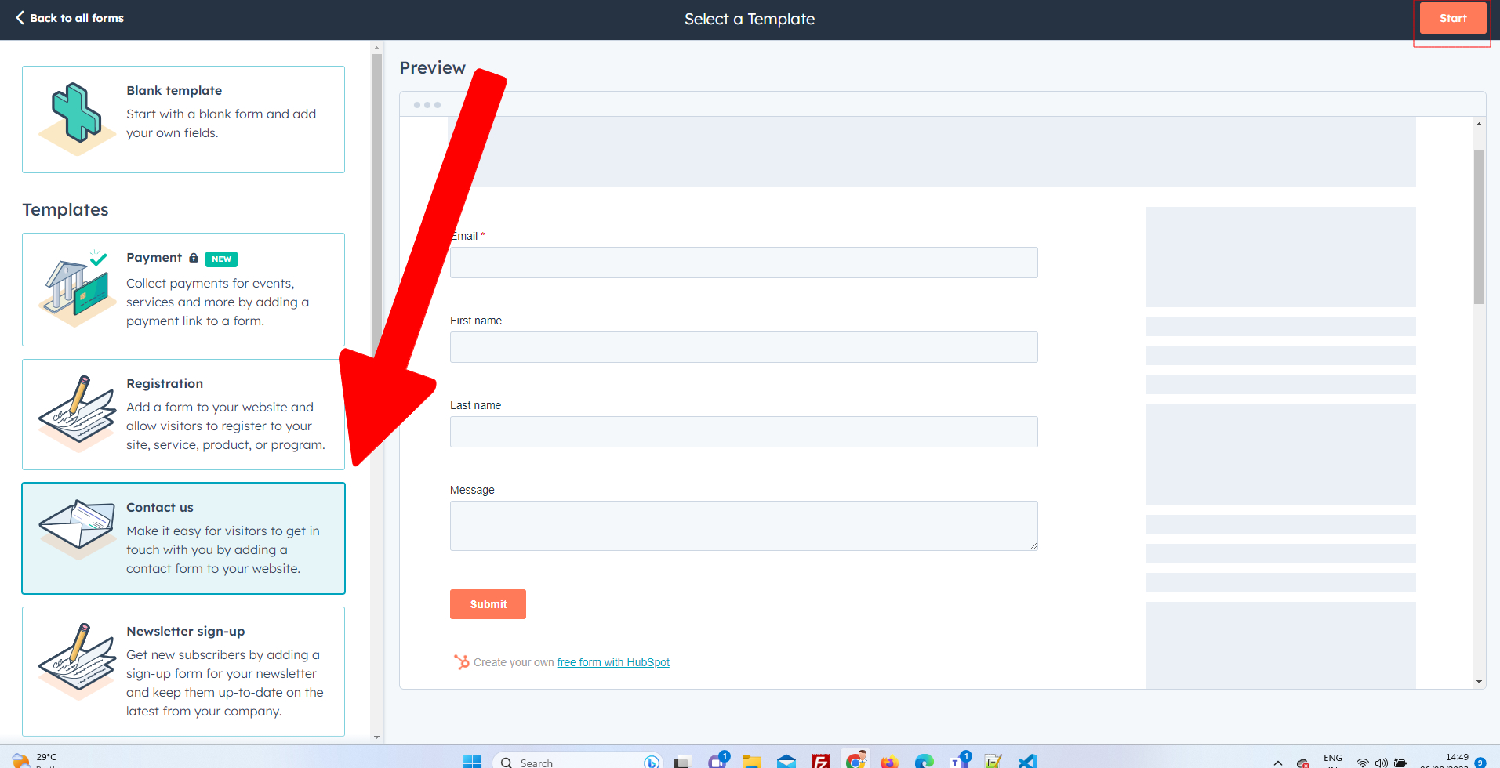Click the Back to all forms arrow

tap(20, 18)
